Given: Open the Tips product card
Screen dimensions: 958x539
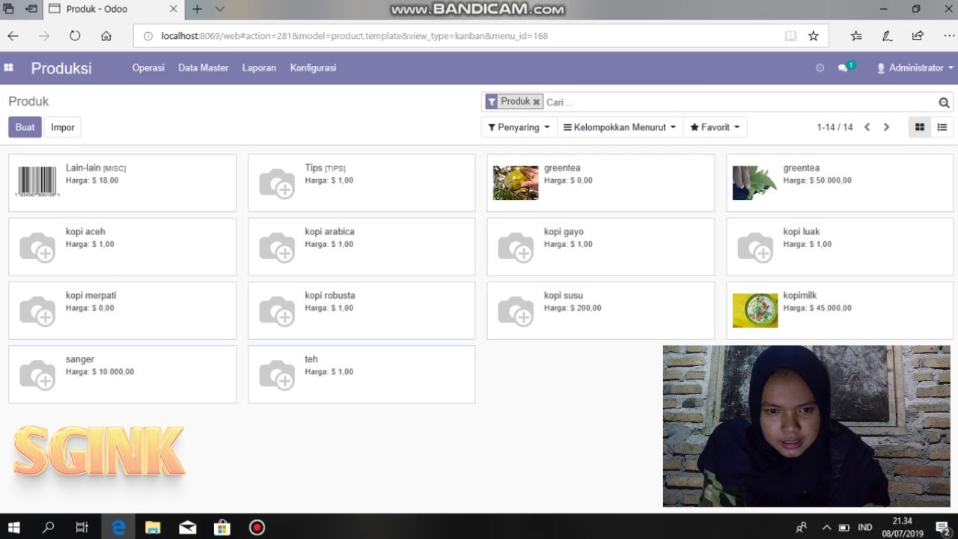Looking at the screenshot, I should 361,183.
